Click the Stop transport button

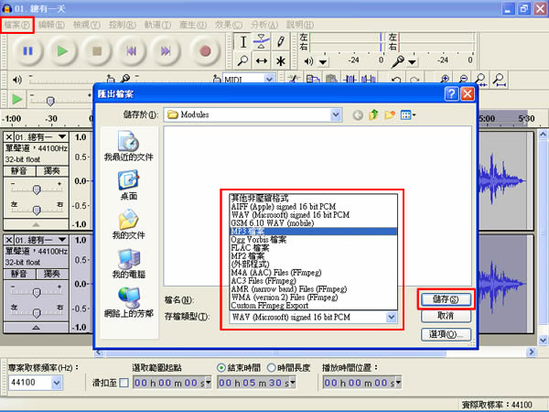pyautogui.click(x=97, y=51)
